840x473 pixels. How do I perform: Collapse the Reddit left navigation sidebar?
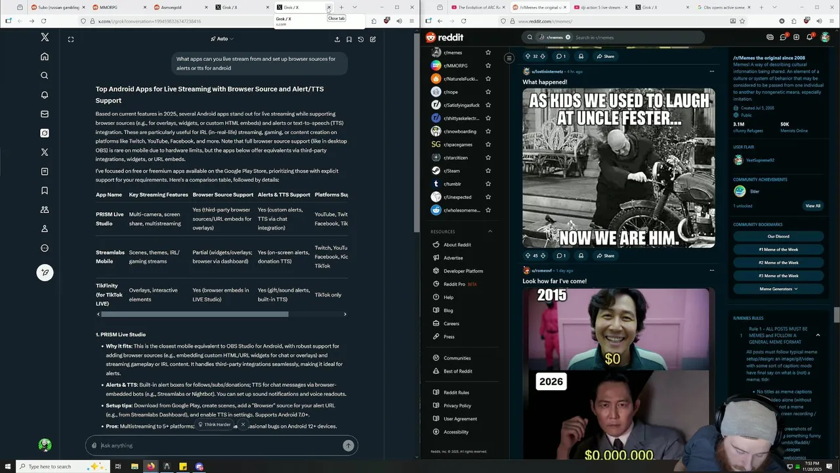click(x=509, y=58)
